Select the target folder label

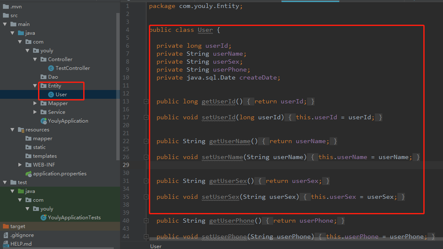point(18,226)
